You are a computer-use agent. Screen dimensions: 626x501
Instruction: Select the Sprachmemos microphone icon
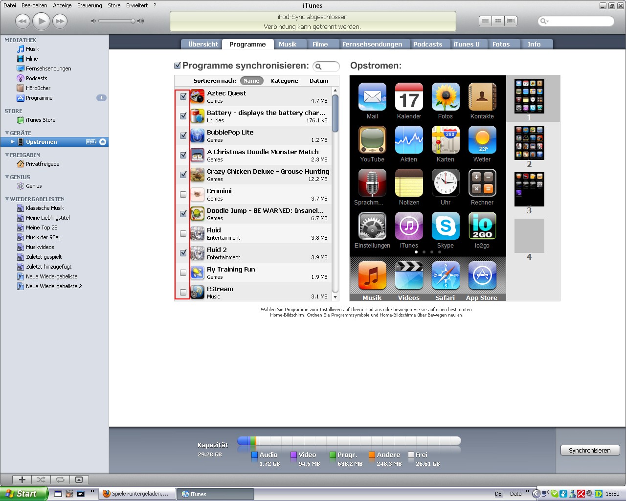pos(372,183)
